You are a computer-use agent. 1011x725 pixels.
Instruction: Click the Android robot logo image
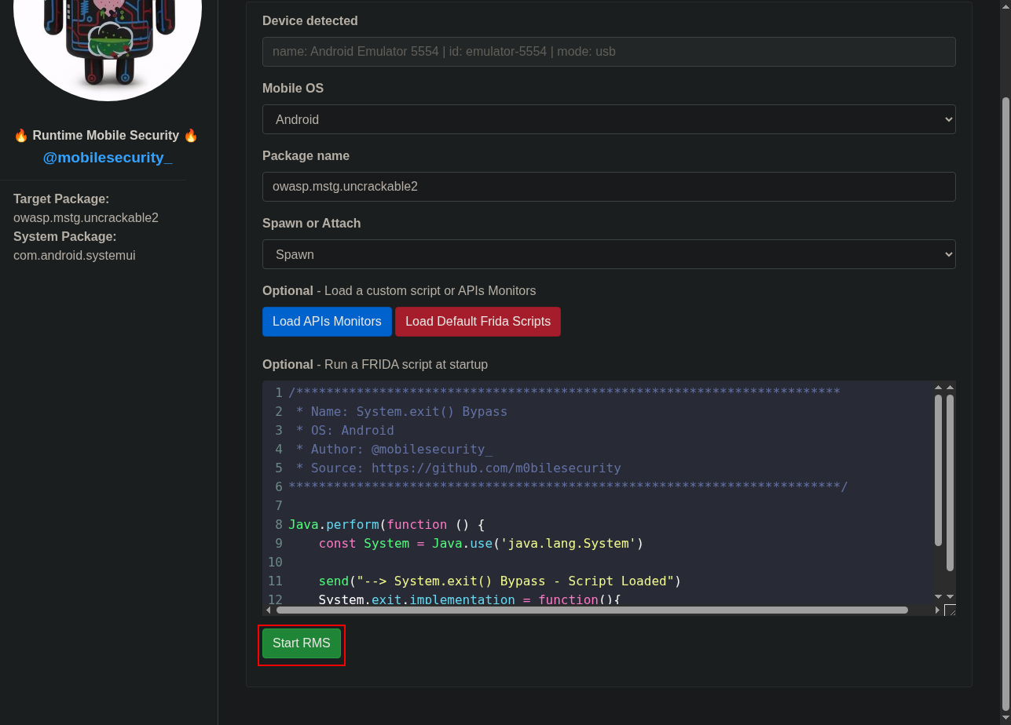[108, 39]
